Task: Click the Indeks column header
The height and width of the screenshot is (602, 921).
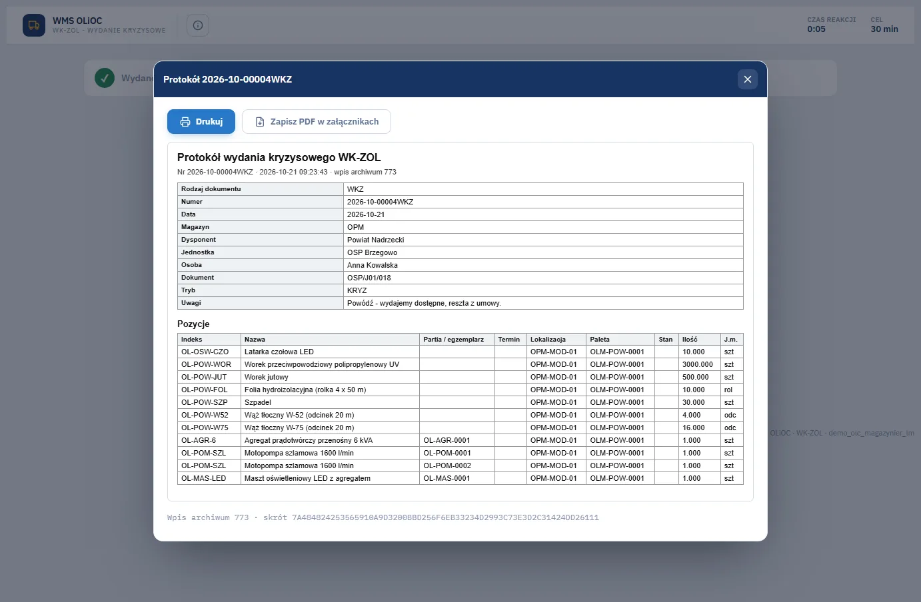Action: coord(209,340)
